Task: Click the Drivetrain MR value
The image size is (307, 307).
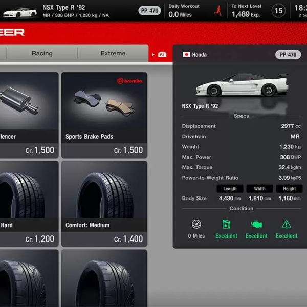Action: tap(295, 137)
